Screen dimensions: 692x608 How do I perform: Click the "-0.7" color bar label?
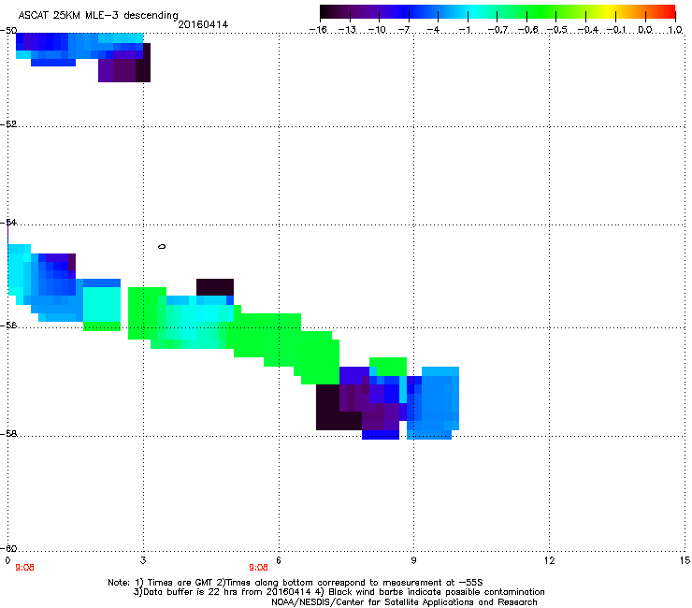coord(497,30)
